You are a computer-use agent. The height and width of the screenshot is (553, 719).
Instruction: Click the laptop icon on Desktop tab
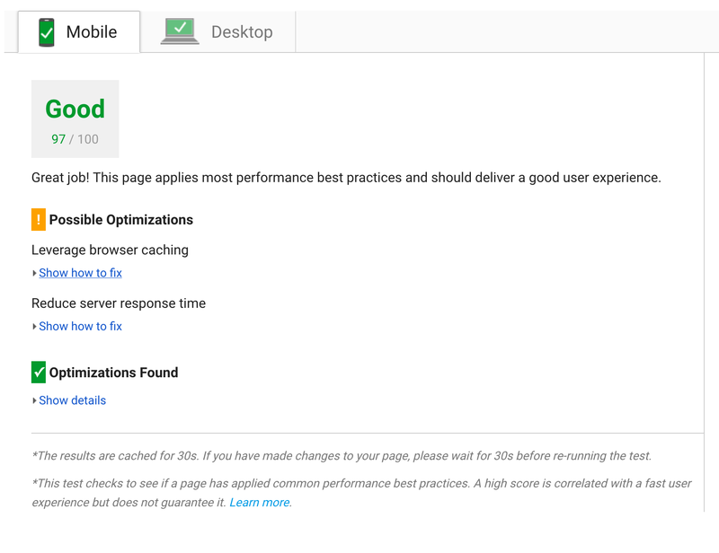tap(180, 31)
